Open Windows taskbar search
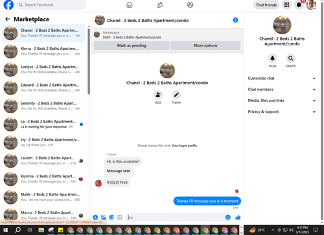The height and width of the screenshot is (235, 324). (17, 230)
